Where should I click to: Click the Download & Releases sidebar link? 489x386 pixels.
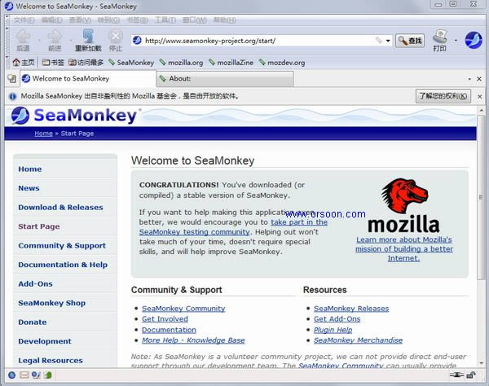pyautogui.click(x=60, y=207)
